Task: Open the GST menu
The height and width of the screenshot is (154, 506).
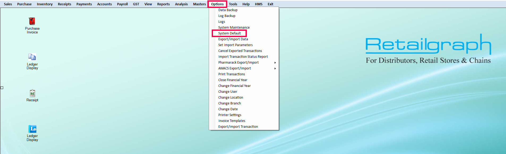Action: (x=136, y=4)
